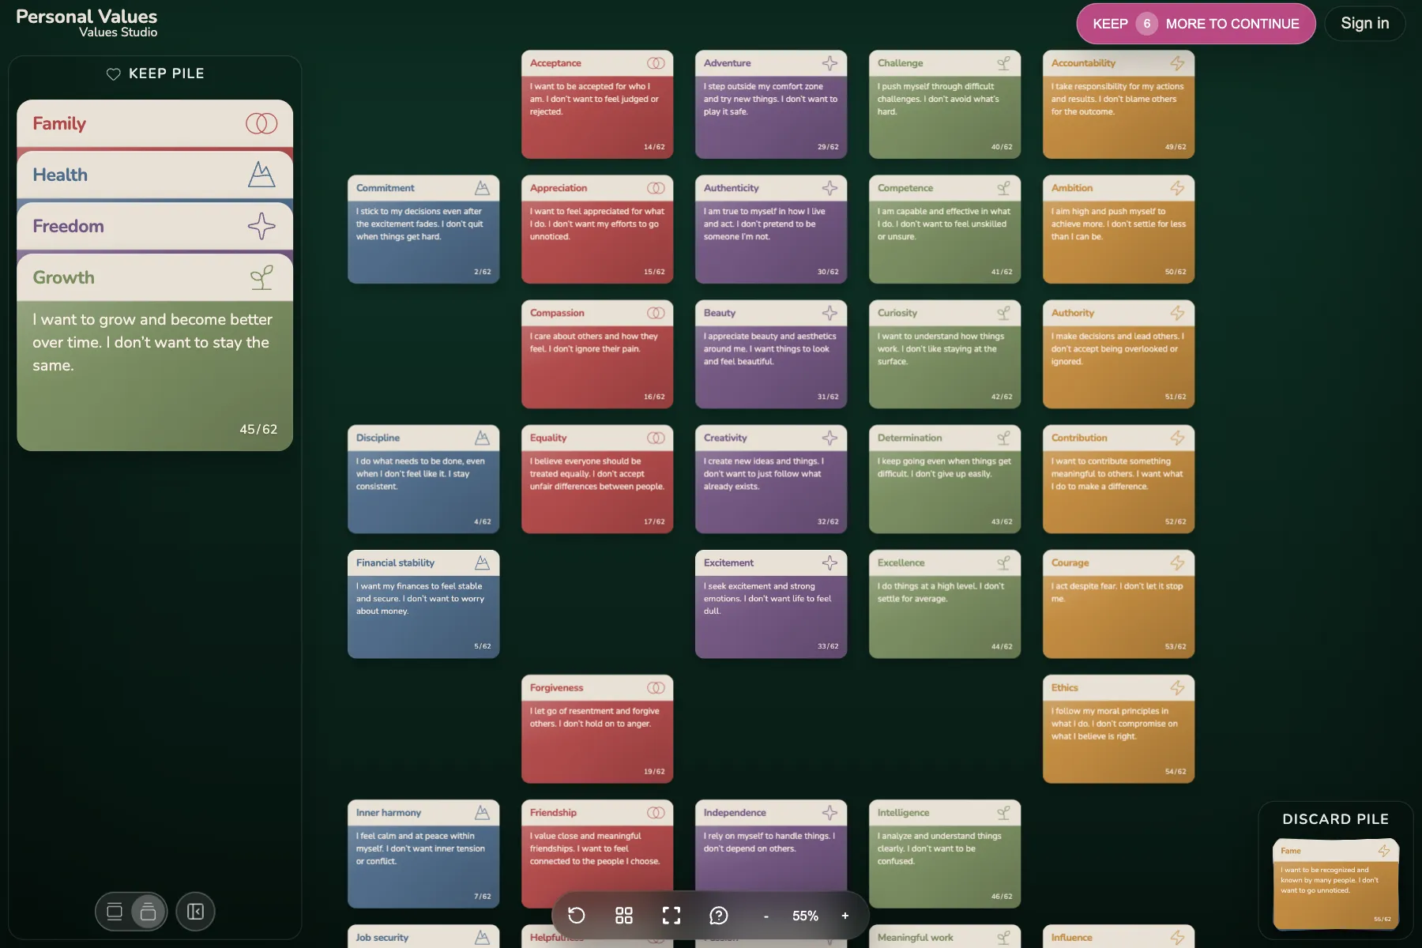Click the mountain icon on Discipline card

tap(482, 438)
